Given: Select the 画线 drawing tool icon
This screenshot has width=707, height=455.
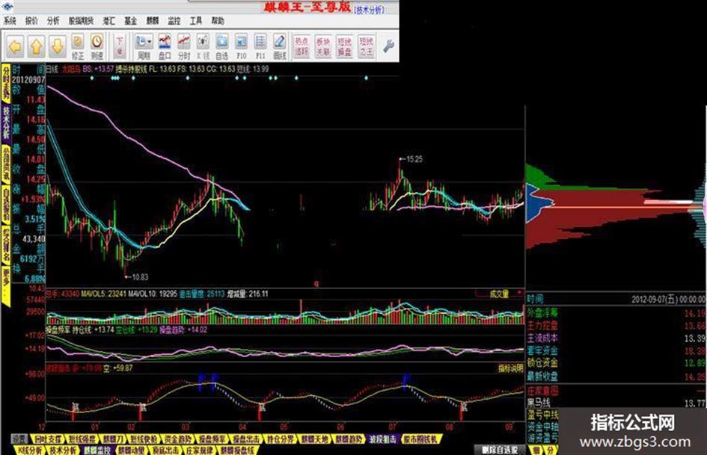Looking at the screenshot, I should [280, 46].
